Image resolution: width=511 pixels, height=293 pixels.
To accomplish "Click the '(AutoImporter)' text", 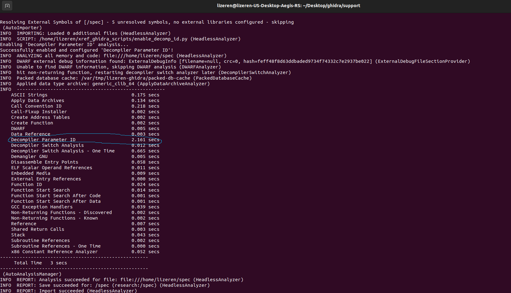I will point(22,28).
